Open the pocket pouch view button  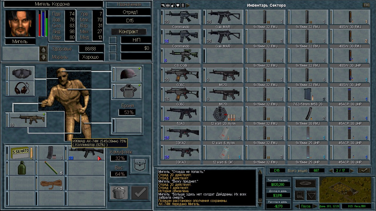click(x=140, y=165)
